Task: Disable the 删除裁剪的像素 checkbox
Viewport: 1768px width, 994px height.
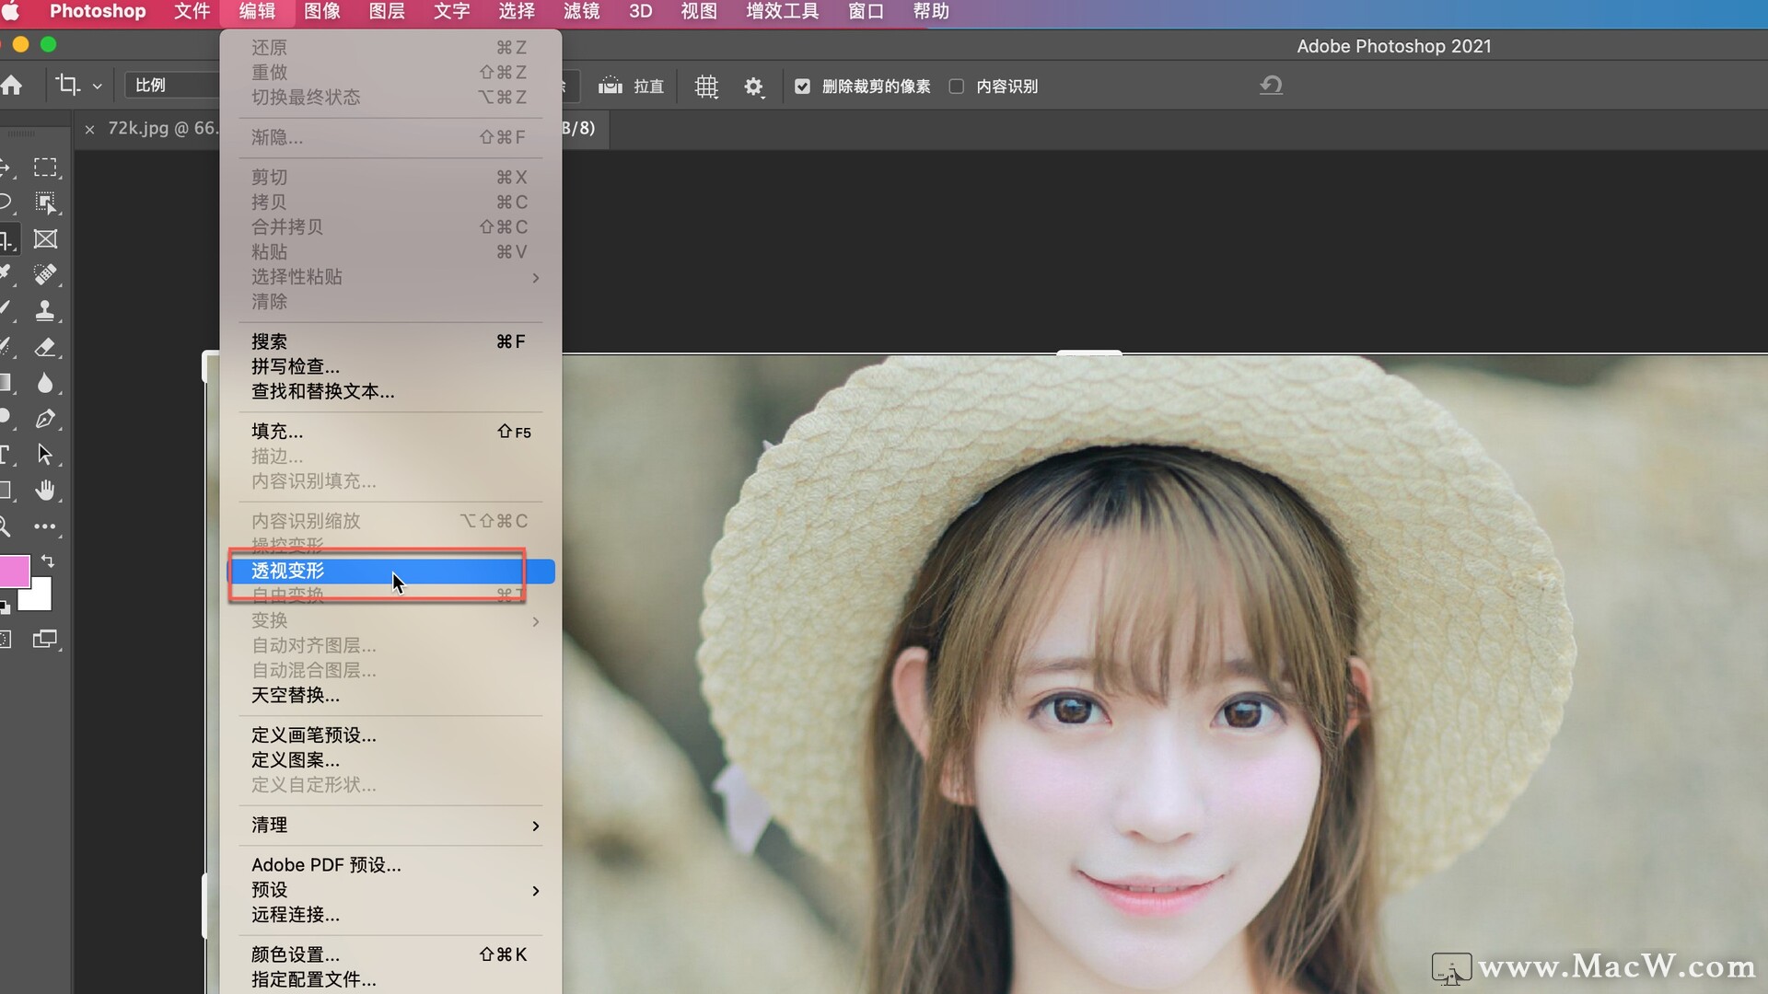Action: coord(801,86)
